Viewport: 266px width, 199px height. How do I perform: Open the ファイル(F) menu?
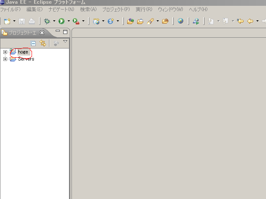click(10, 9)
